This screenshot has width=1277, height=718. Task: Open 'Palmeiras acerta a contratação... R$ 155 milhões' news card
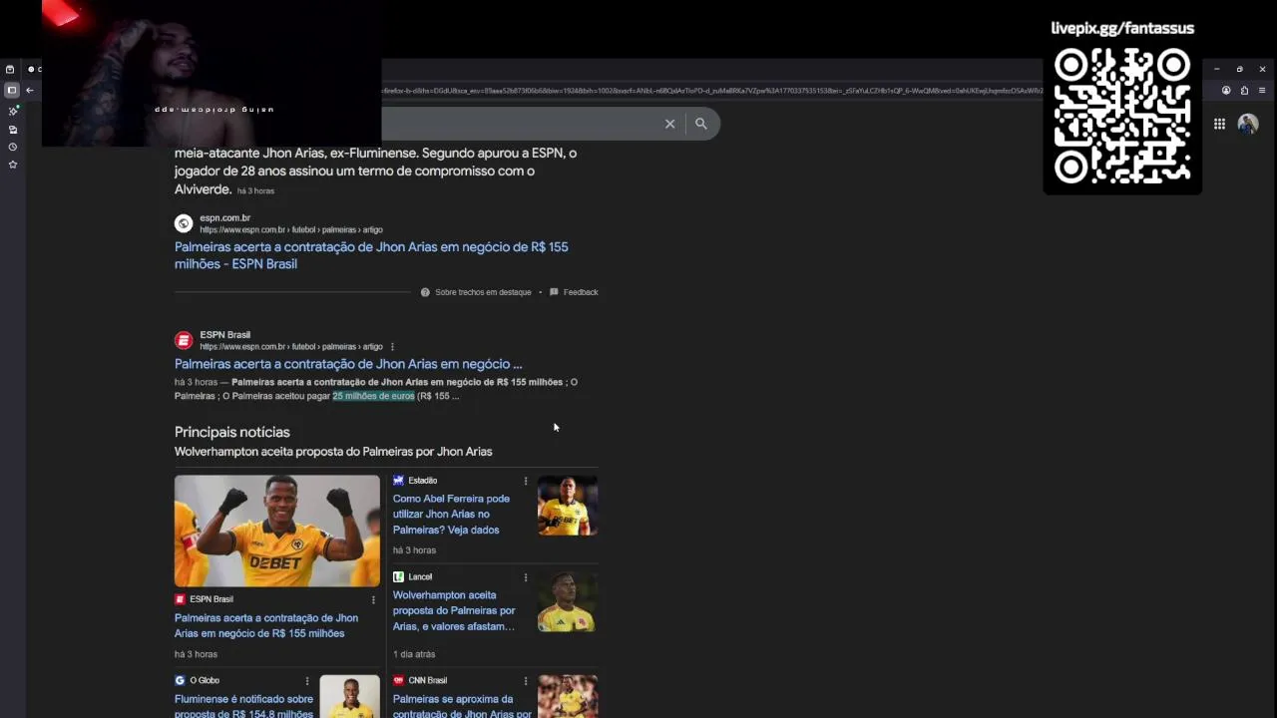266,625
